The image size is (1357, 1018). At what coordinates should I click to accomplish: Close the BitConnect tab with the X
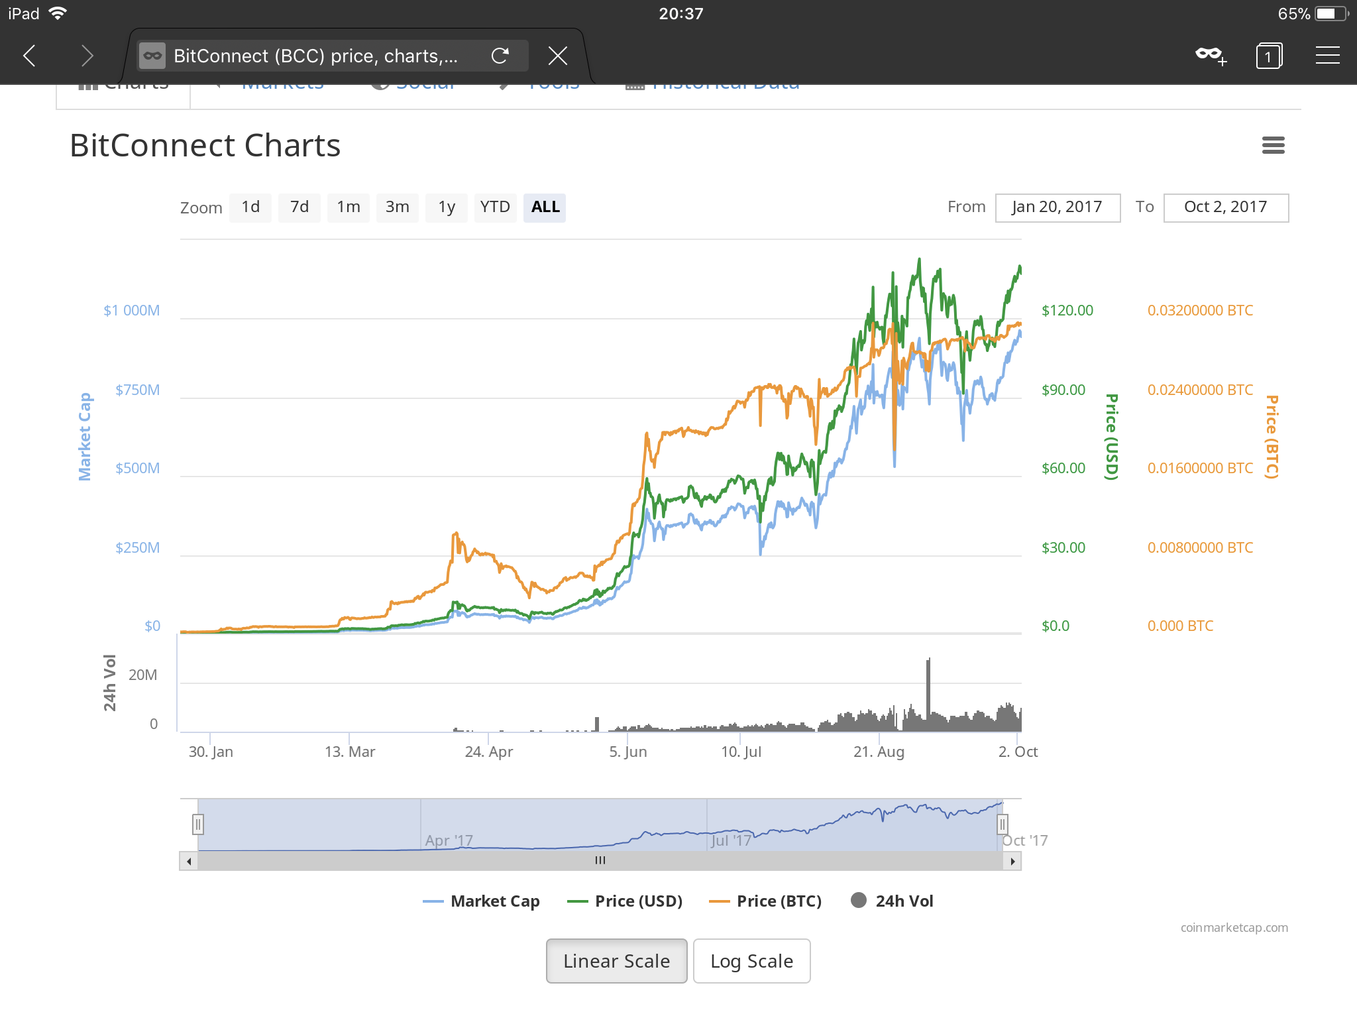[x=558, y=56]
